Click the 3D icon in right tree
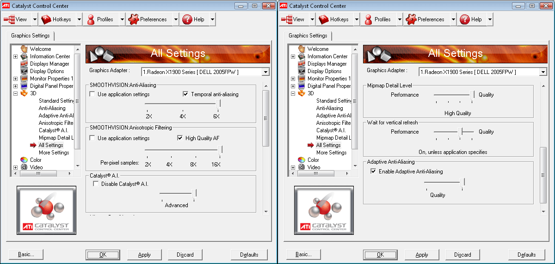555x264 pixels. click(302, 93)
